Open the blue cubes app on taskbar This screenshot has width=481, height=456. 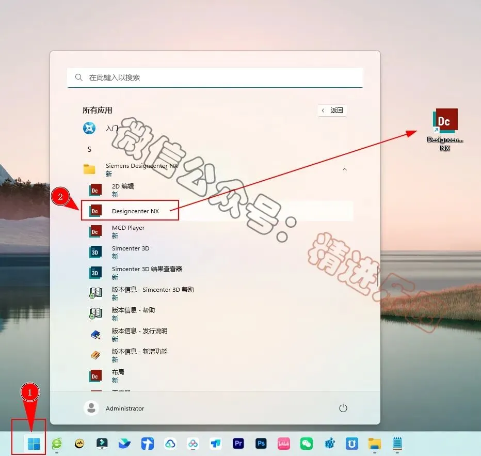pyautogui.click(x=330, y=444)
